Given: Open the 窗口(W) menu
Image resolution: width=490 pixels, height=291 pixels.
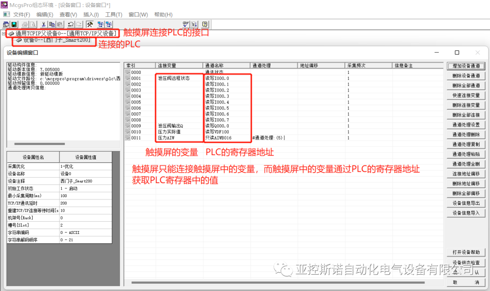Looking at the screenshot, I should (x=137, y=14).
